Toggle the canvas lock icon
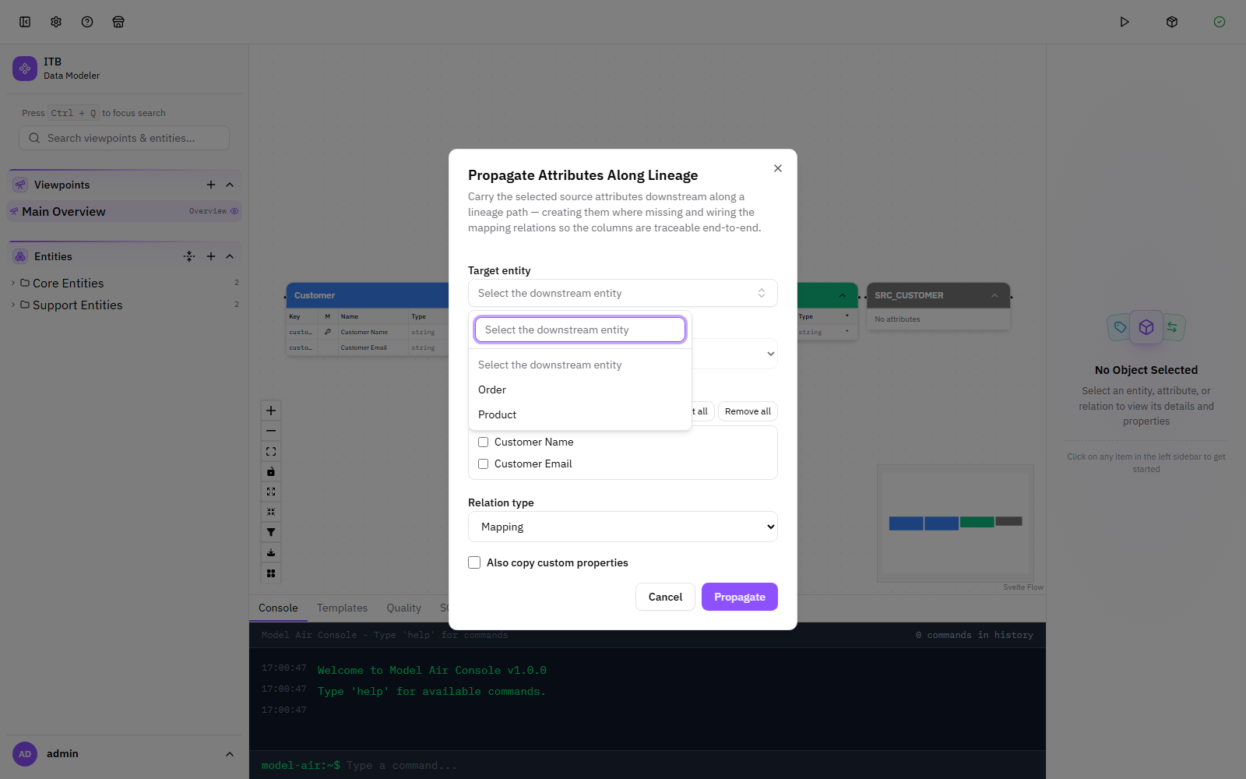 271,471
